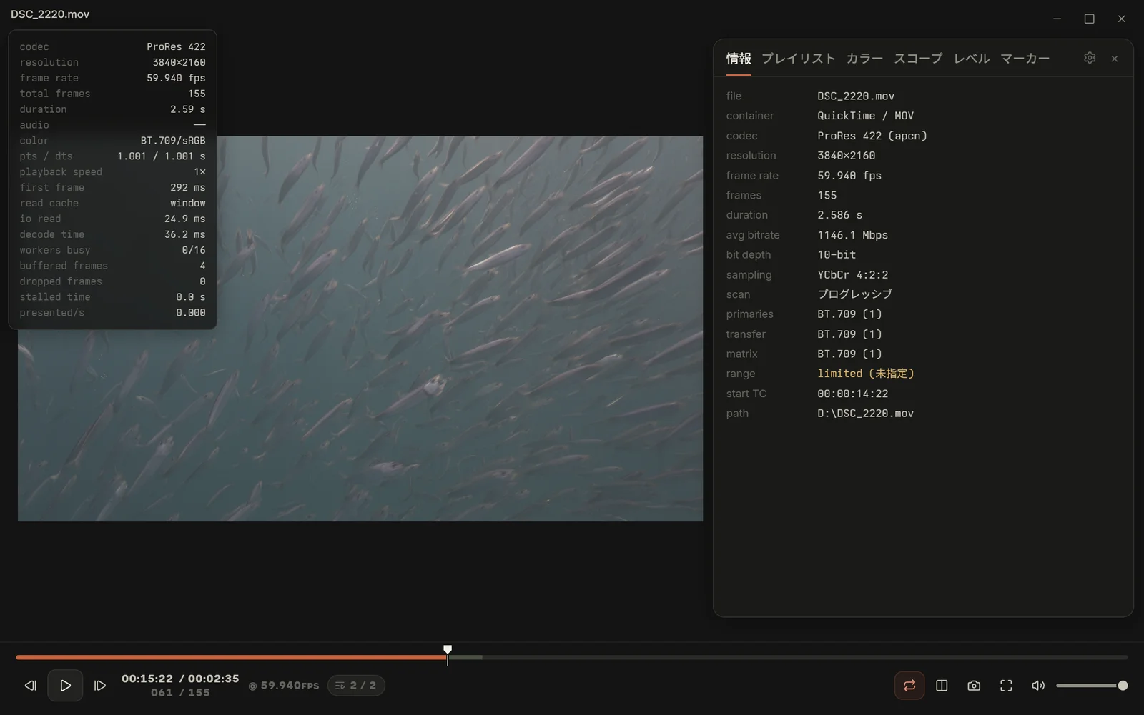Close the info side panel
1144x715 pixels.
1115,59
